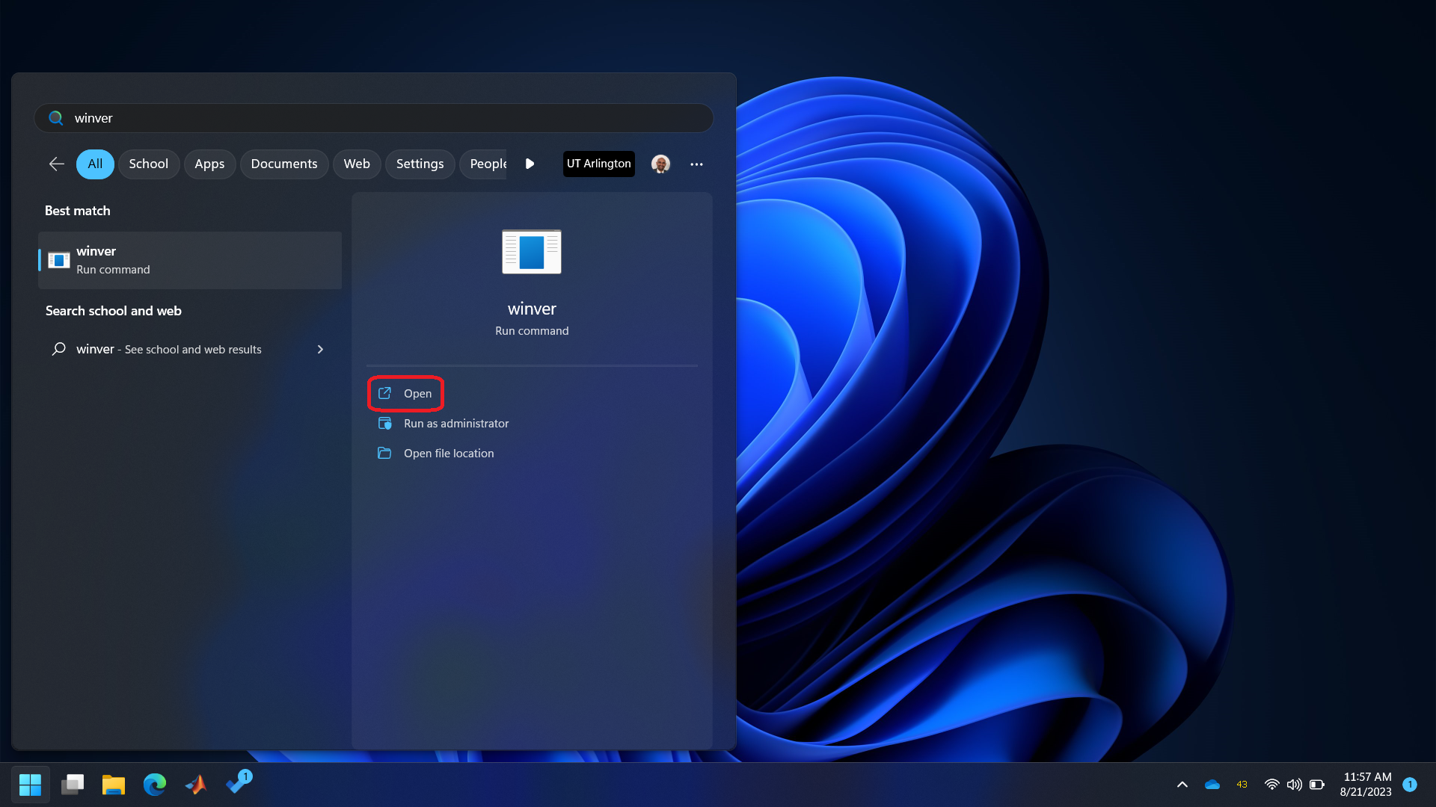
Task: Open File Explorer from taskbar
Action: coord(113,785)
